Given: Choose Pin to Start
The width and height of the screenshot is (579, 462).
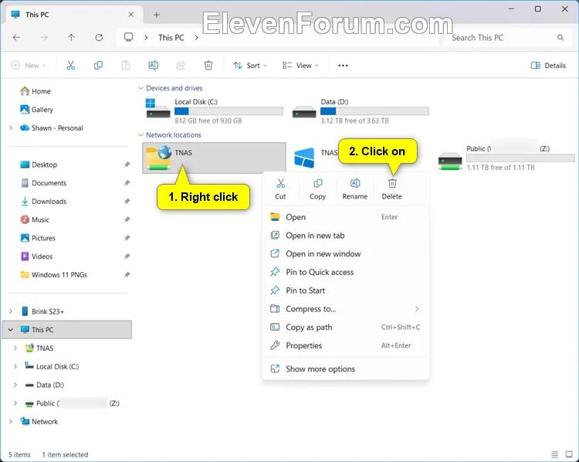Looking at the screenshot, I should [346, 290].
